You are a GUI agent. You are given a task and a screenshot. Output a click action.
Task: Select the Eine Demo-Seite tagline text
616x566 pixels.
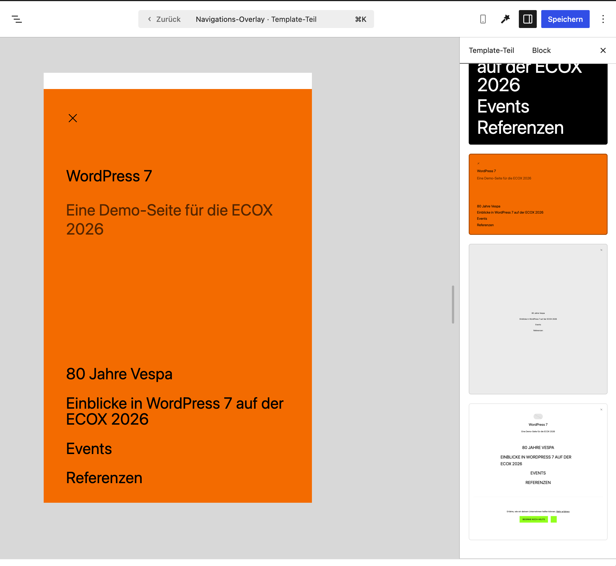[x=169, y=219]
